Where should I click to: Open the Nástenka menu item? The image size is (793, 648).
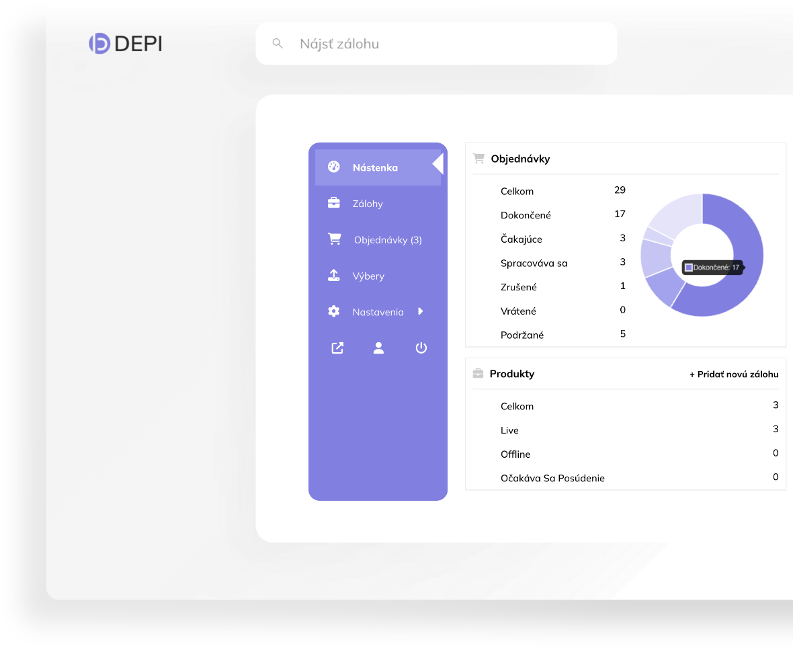(x=378, y=167)
